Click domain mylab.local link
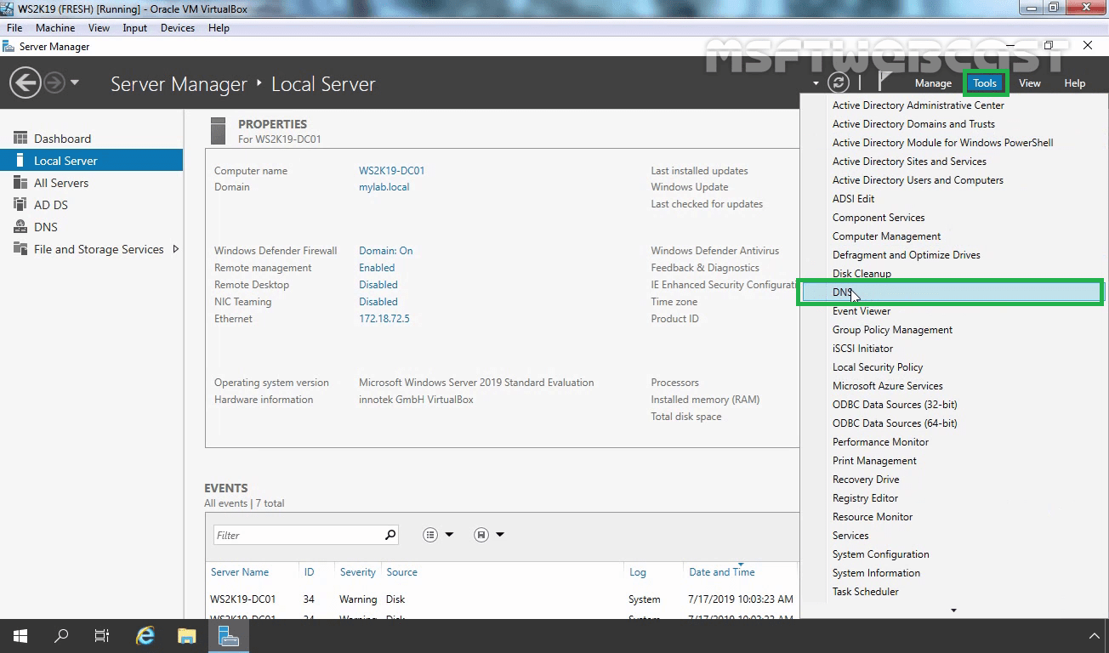This screenshot has width=1109, height=653. [x=384, y=187]
